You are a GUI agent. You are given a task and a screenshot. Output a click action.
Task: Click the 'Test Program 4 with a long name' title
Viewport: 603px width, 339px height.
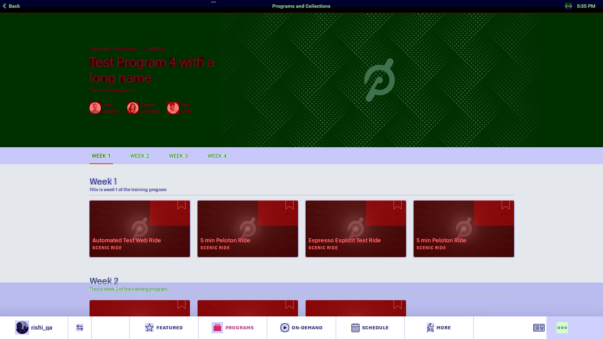coord(152,70)
